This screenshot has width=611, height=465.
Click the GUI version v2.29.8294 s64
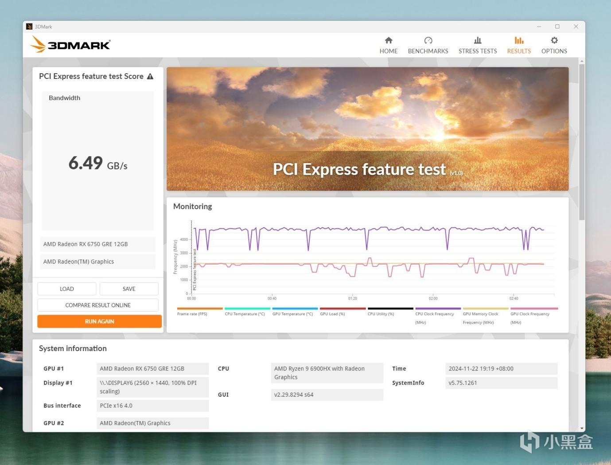327,395
